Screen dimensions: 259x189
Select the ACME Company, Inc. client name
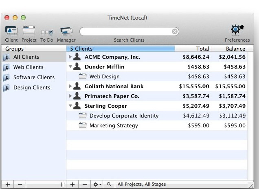coord(112,57)
